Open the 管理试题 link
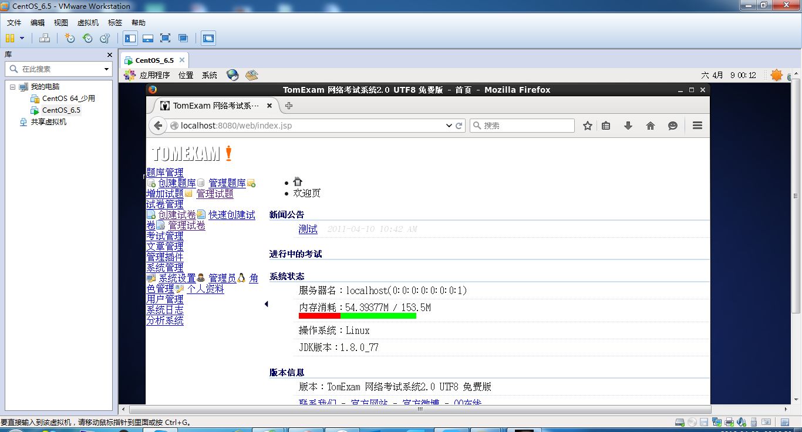 [x=215, y=194]
